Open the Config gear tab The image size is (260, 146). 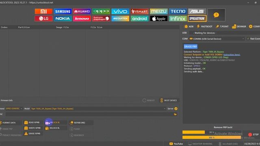(x=254, y=26)
